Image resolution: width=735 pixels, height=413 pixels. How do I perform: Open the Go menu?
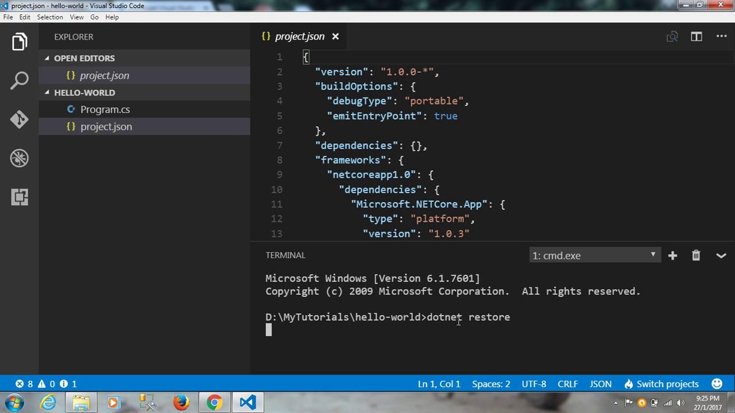click(94, 17)
